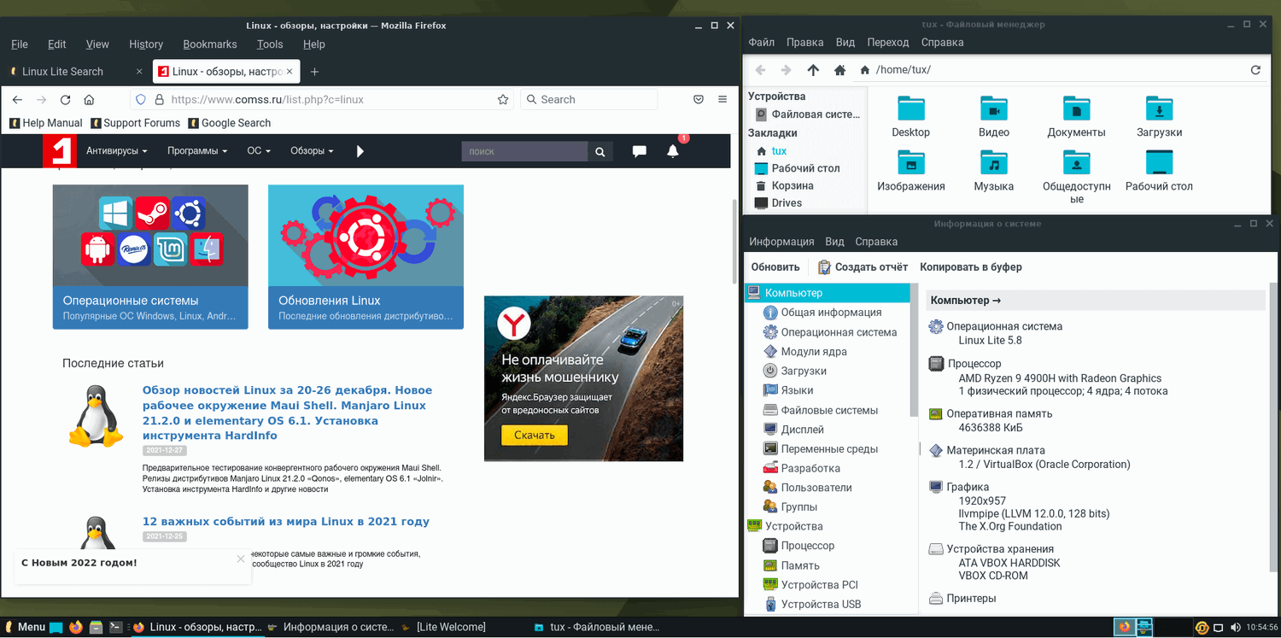Open the update notifier tray icon
The width and height of the screenshot is (1281, 638).
click(1202, 628)
